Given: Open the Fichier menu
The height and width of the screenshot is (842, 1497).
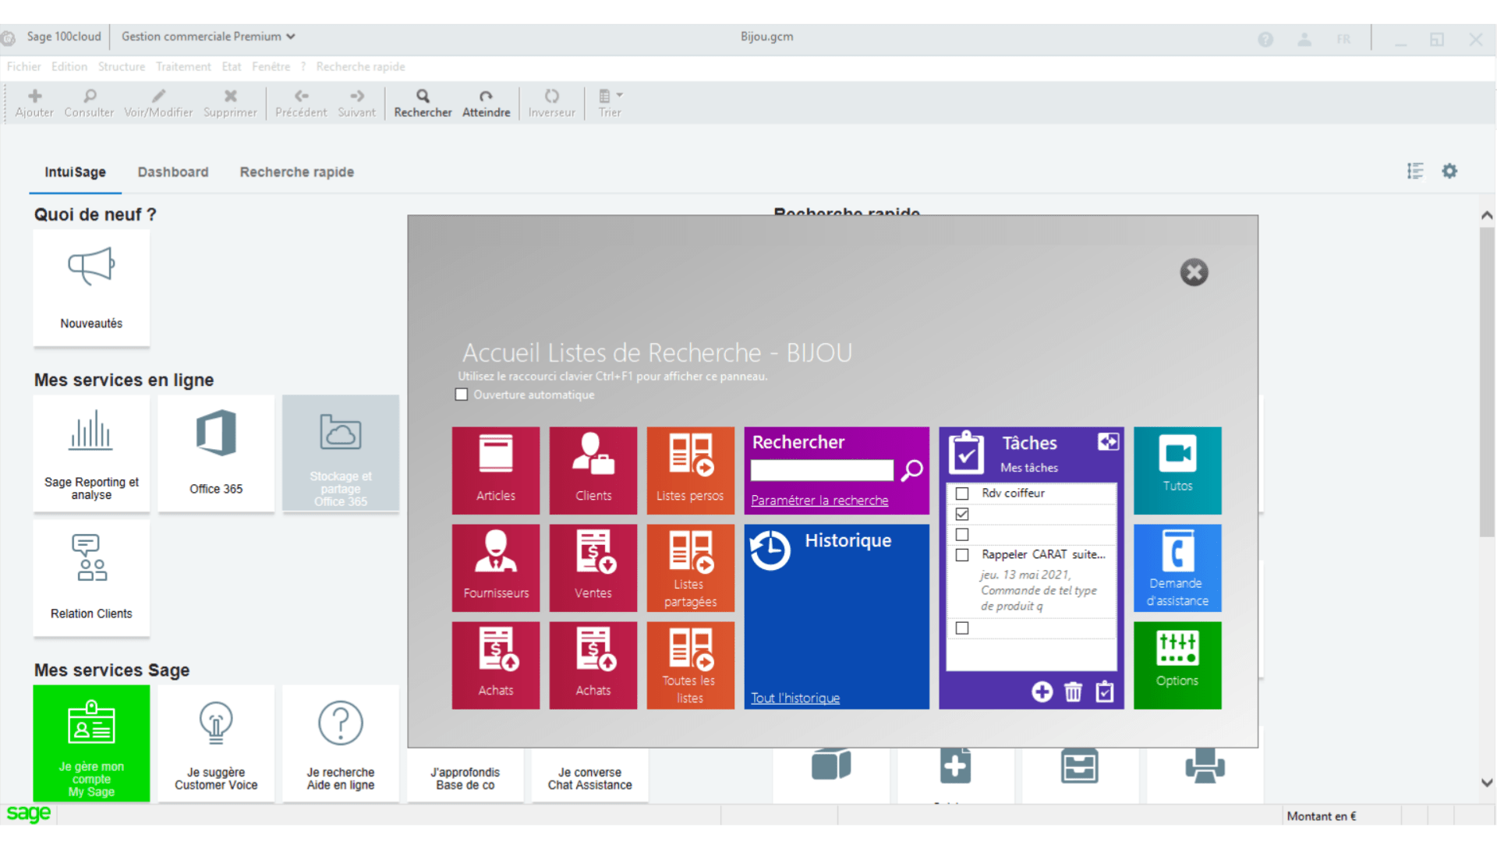Looking at the screenshot, I should click(23, 67).
